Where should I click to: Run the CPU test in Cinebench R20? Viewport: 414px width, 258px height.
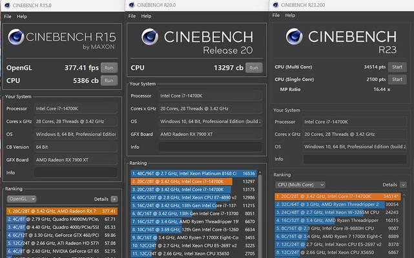254,68
